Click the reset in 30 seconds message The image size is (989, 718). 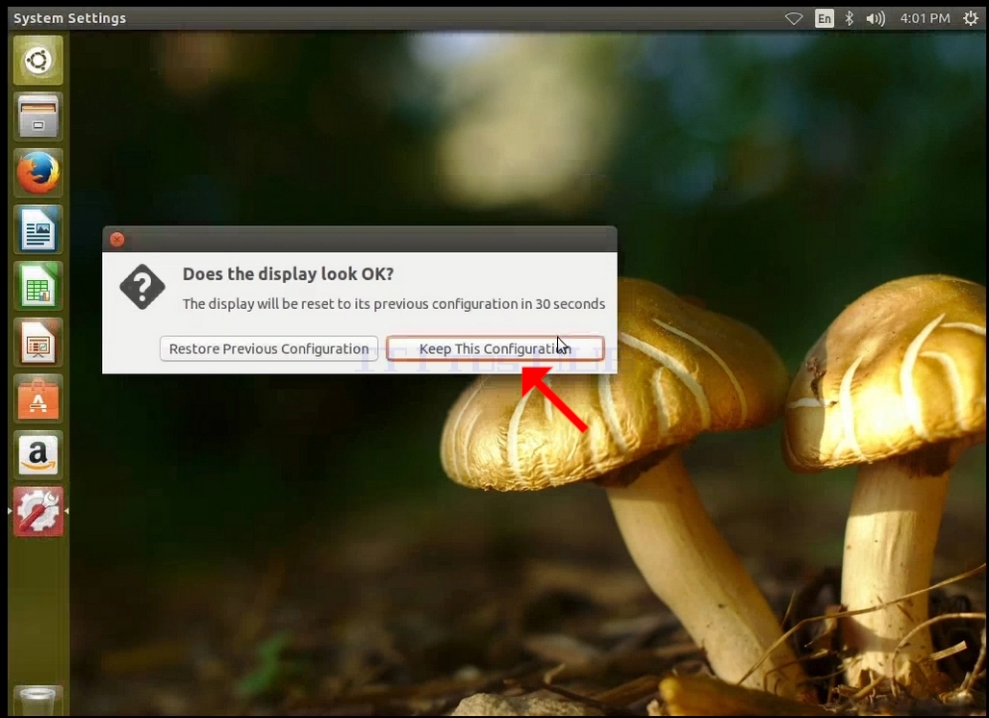click(393, 304)
